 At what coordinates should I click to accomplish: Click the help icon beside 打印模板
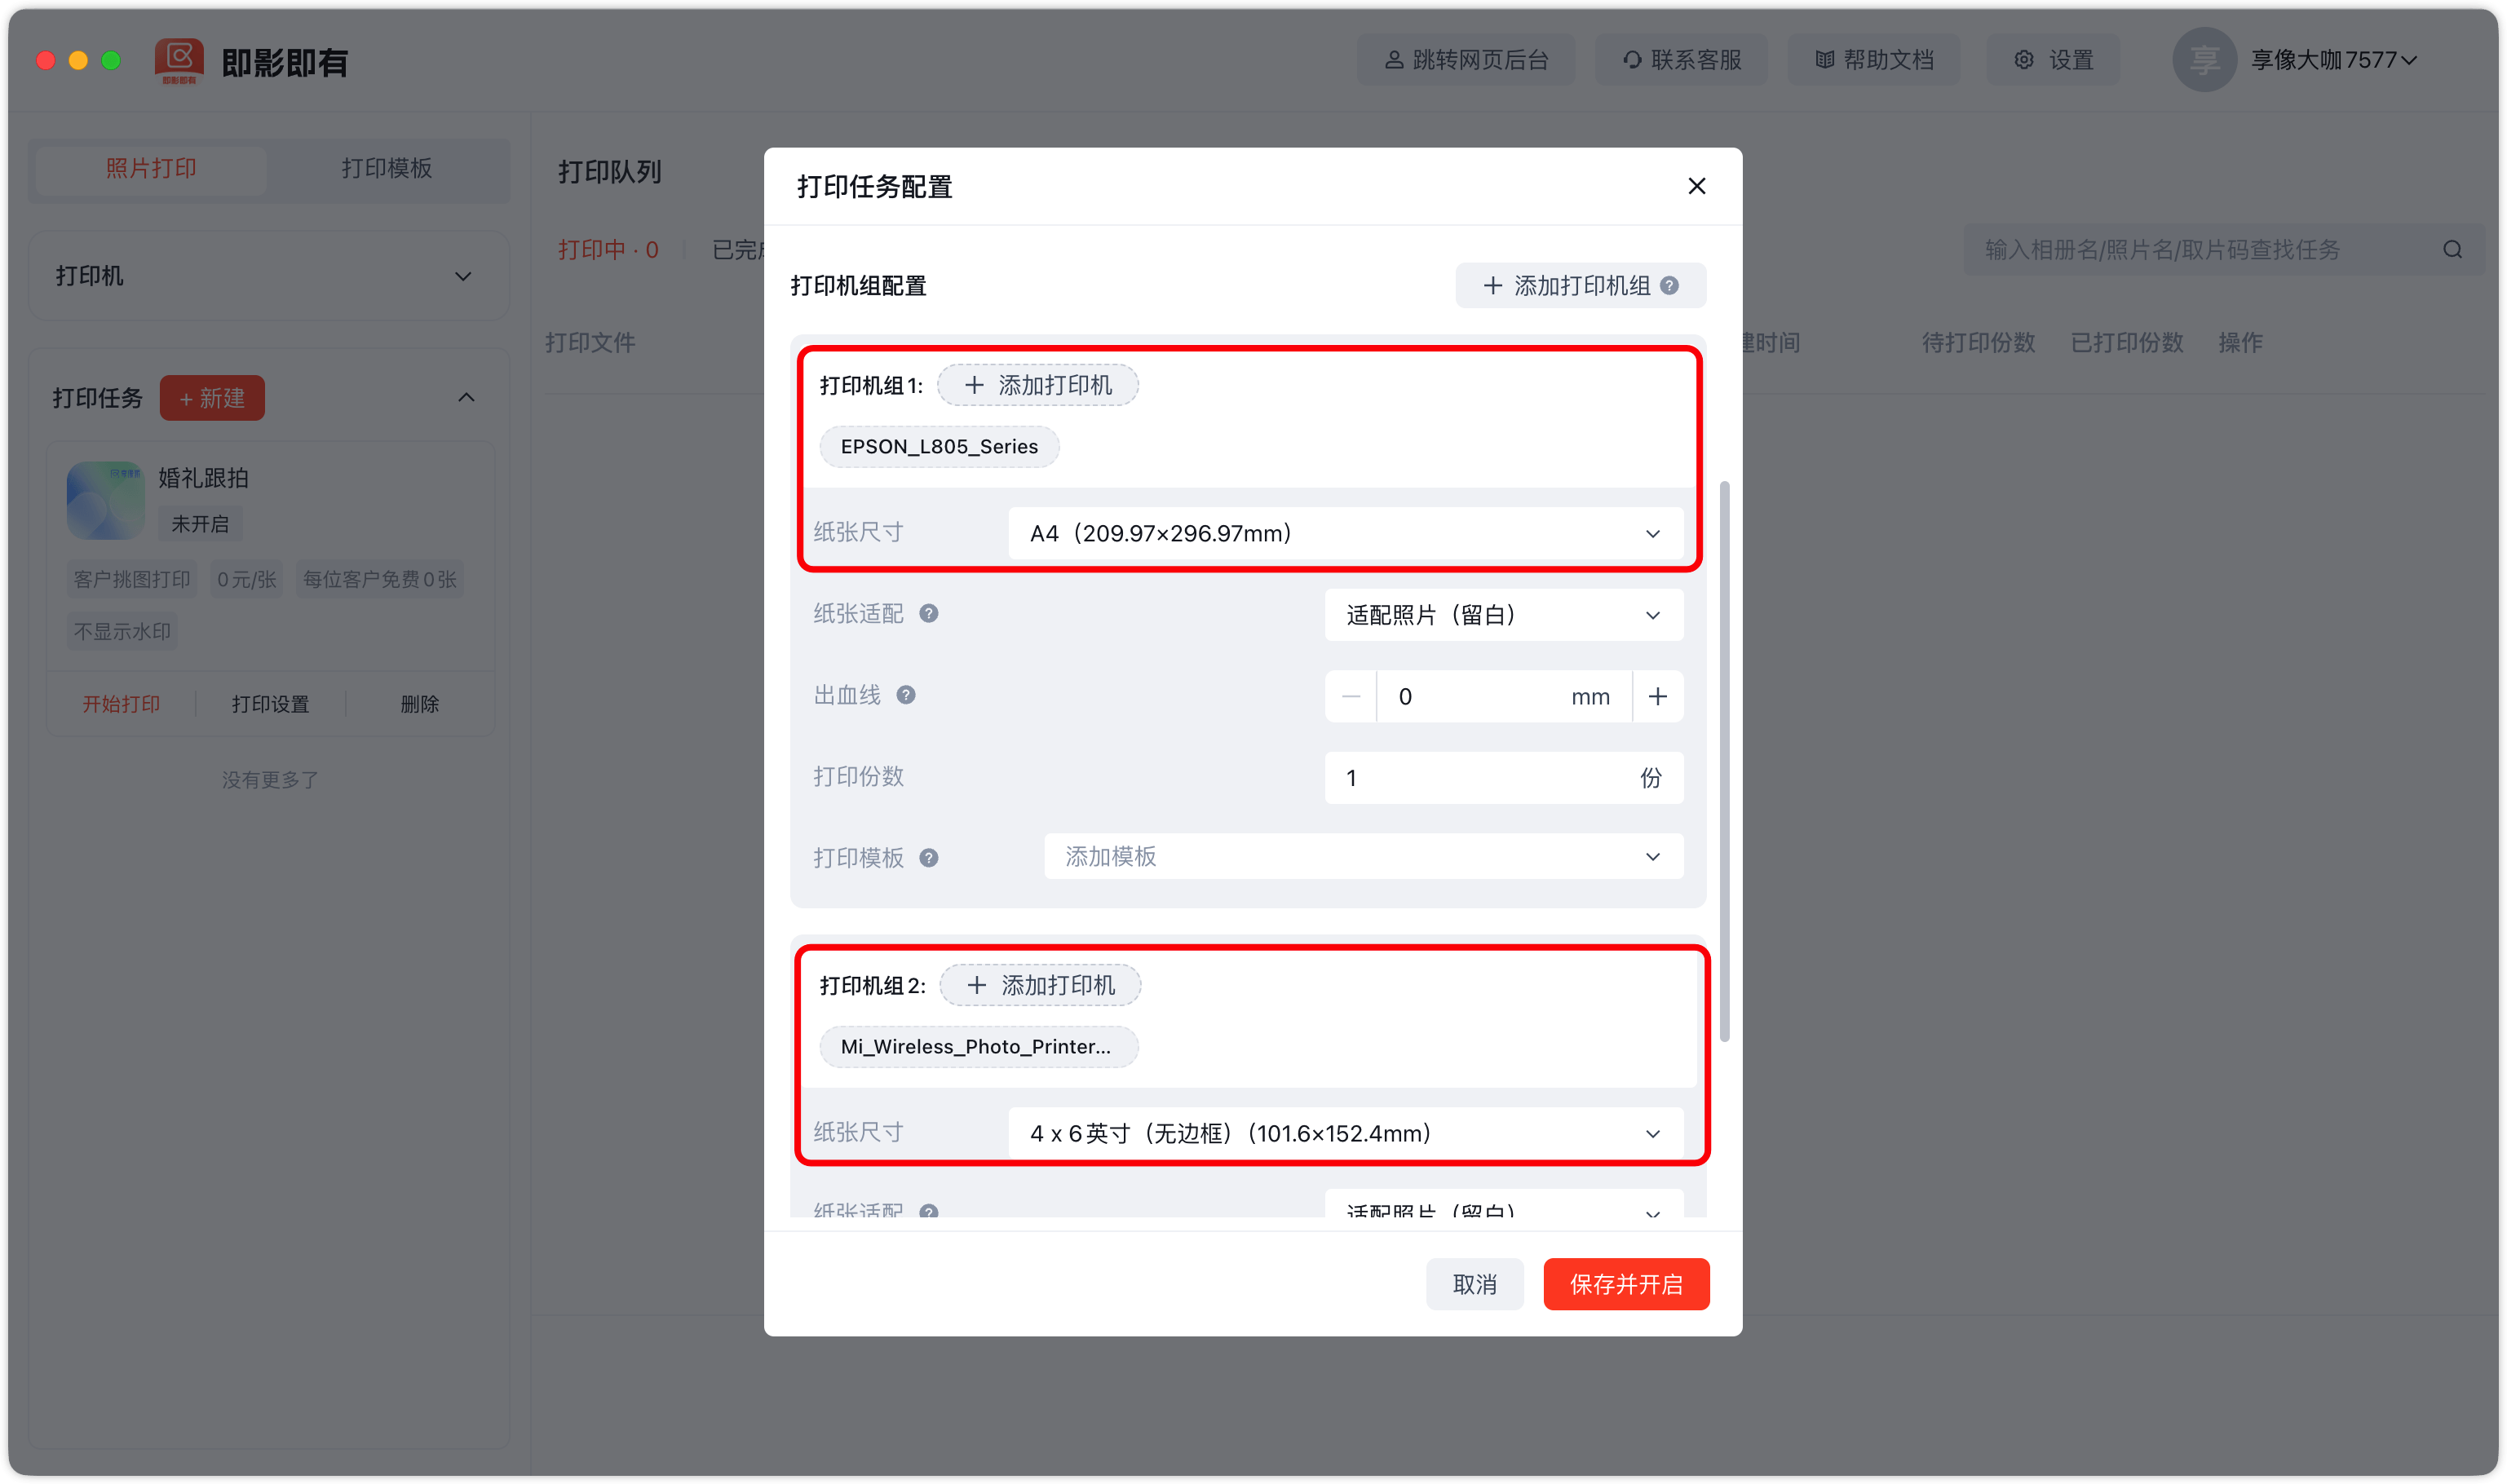(x=928, y=858)
